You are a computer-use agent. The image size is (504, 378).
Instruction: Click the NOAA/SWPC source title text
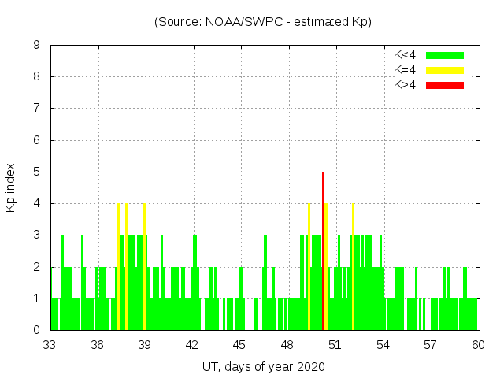coord(263,22)
